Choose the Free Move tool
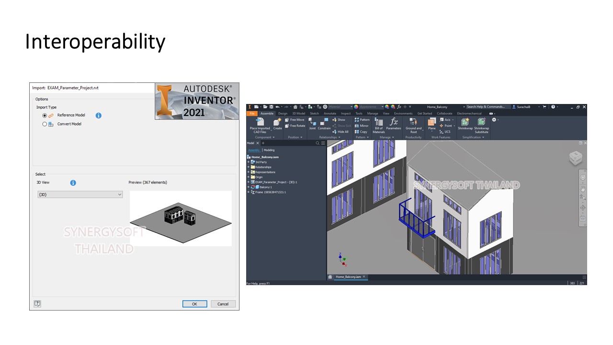Image resolution: width=613 pixels, height=345 pixels. coord(296,119)
